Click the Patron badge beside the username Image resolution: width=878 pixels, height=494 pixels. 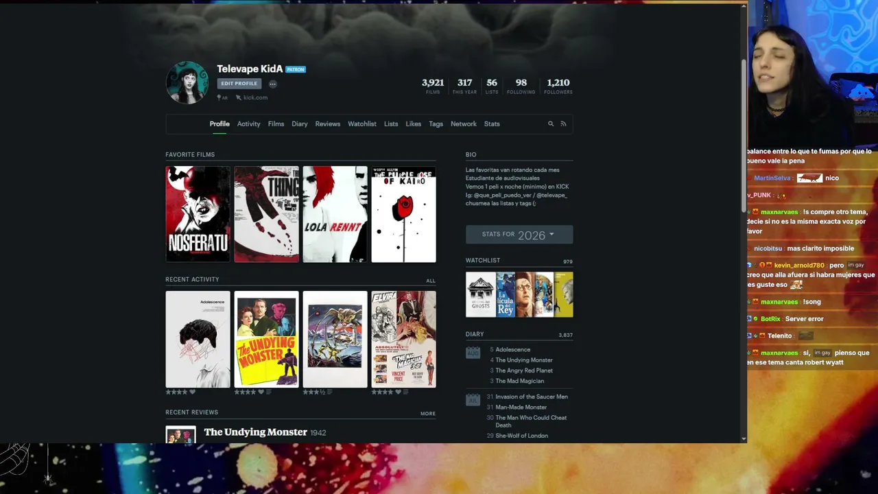pos(296,69)
